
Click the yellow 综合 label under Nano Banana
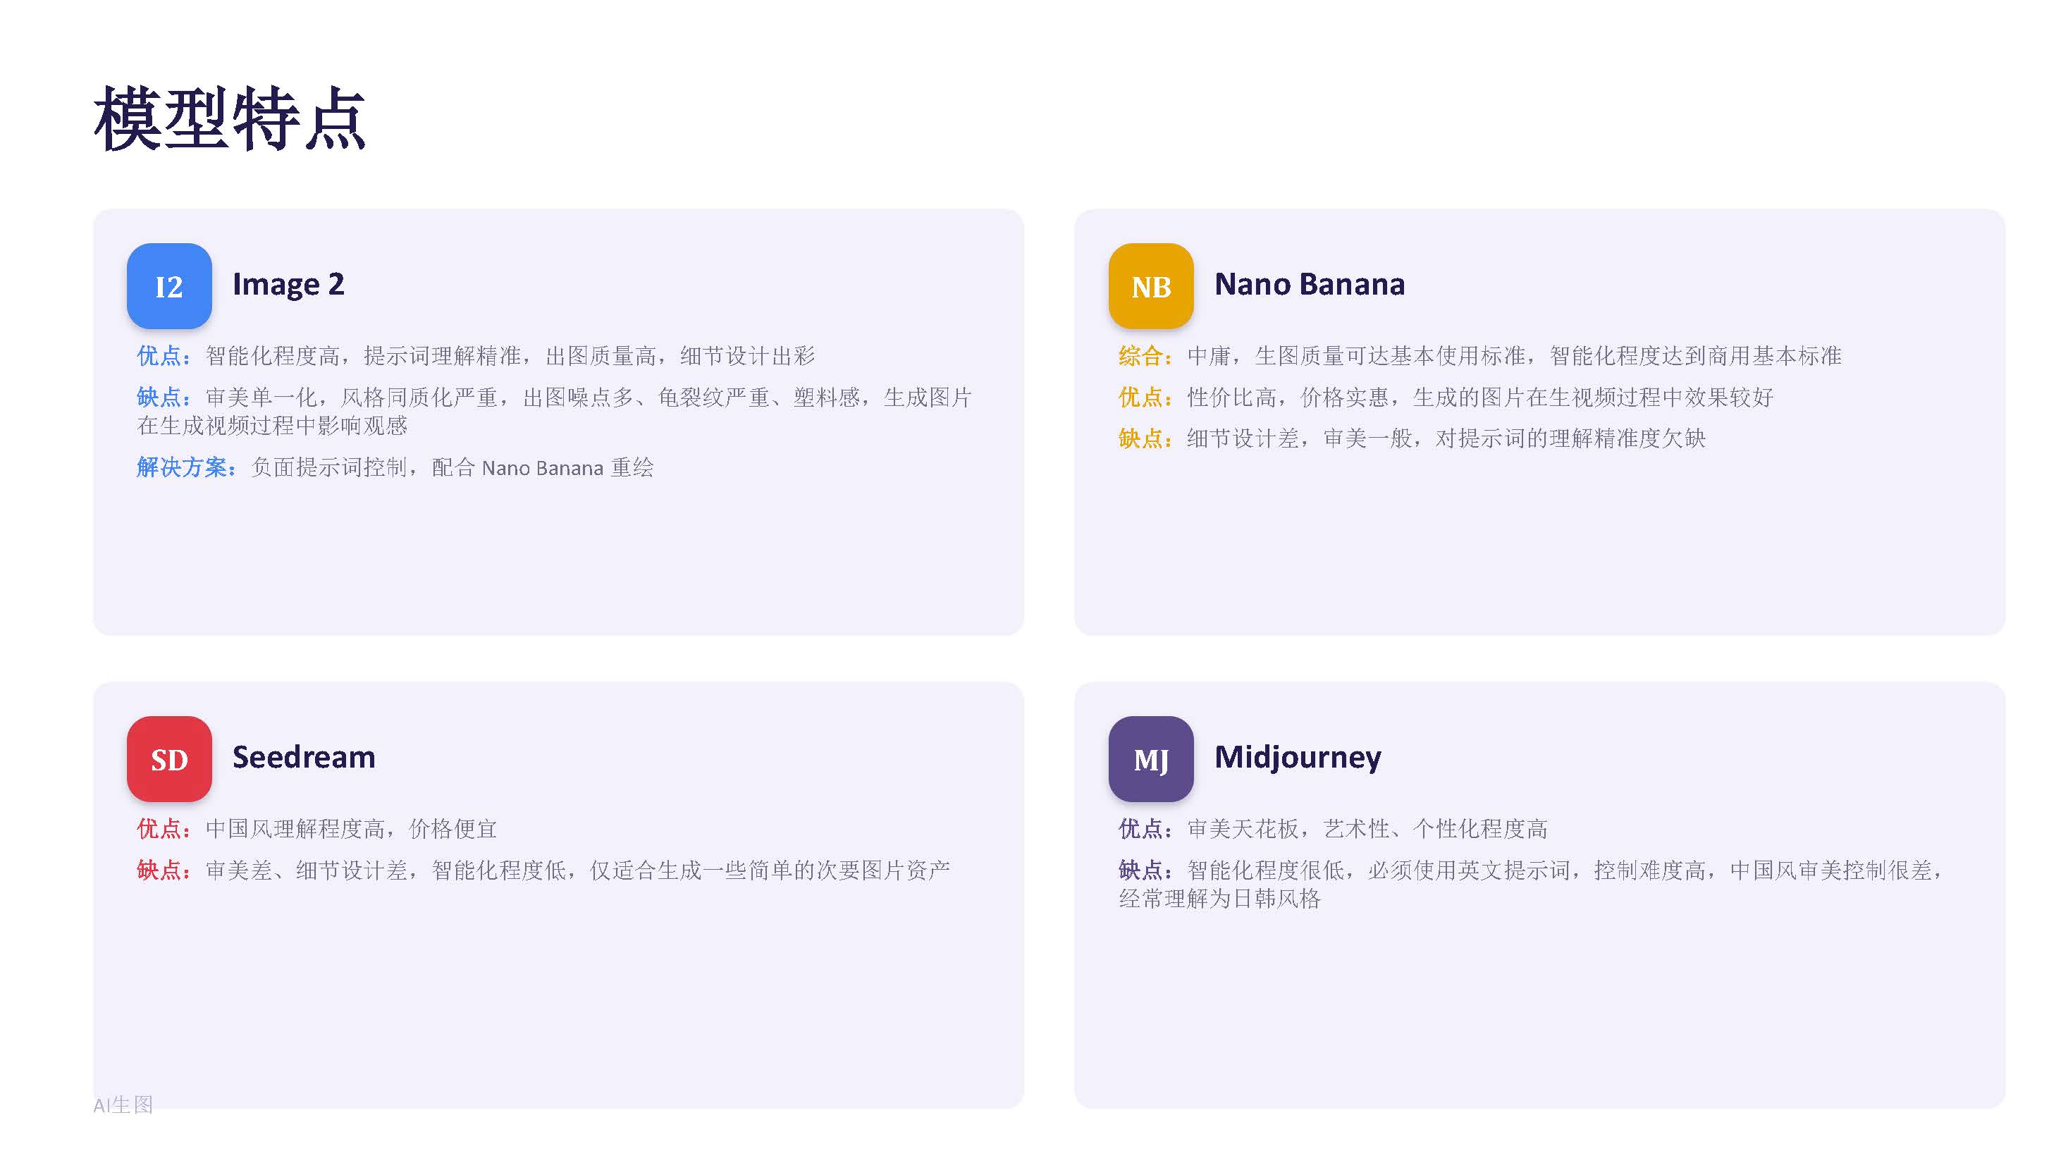[x=1145, y=355]
